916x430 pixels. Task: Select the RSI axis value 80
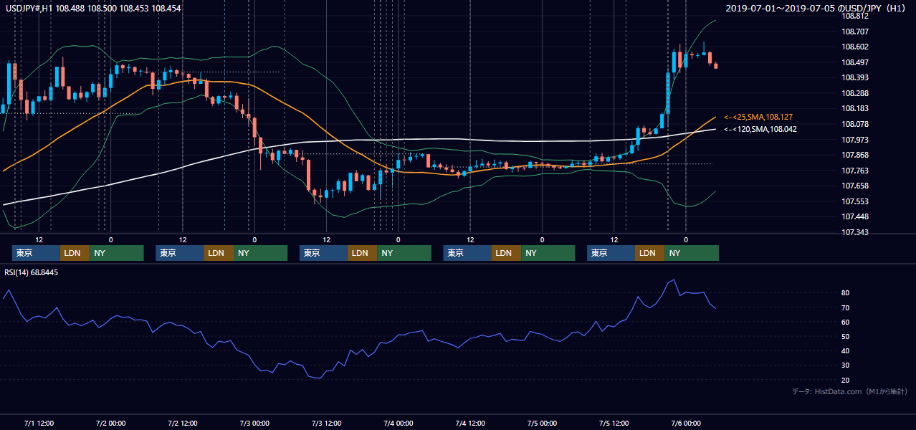[846, 293]
